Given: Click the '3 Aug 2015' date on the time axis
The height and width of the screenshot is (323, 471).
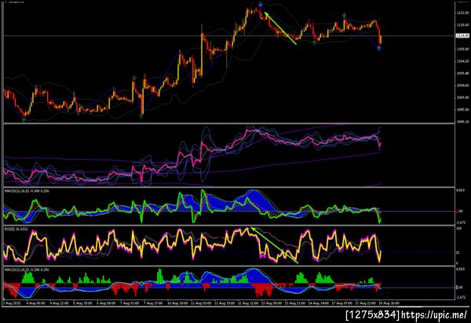Looking at the screenshot, I should click(11, 303).
